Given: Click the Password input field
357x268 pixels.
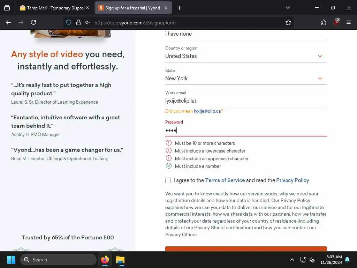Looking at the screenshot, I should pos(246,131).
